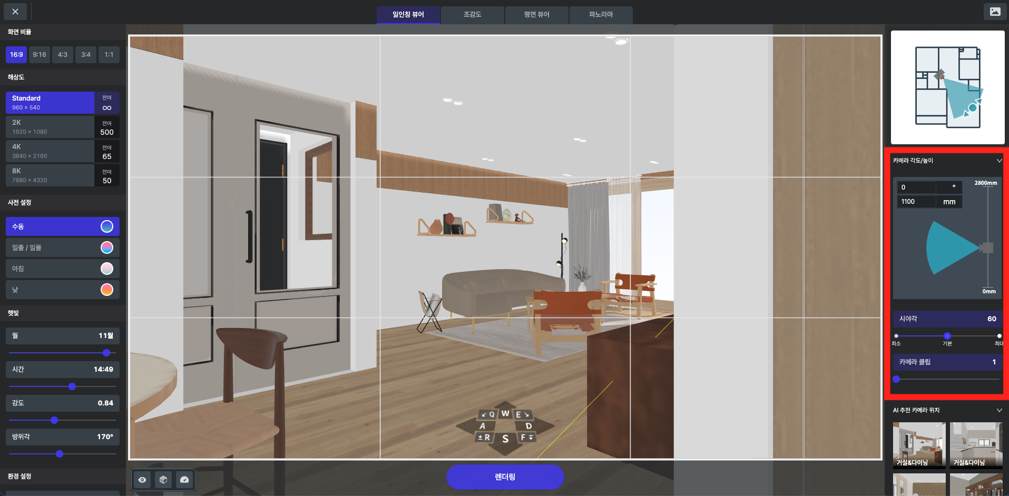Select the 1:1 aspect ratio
This screenshot has height=496, width=1009.
pos(109,55)
